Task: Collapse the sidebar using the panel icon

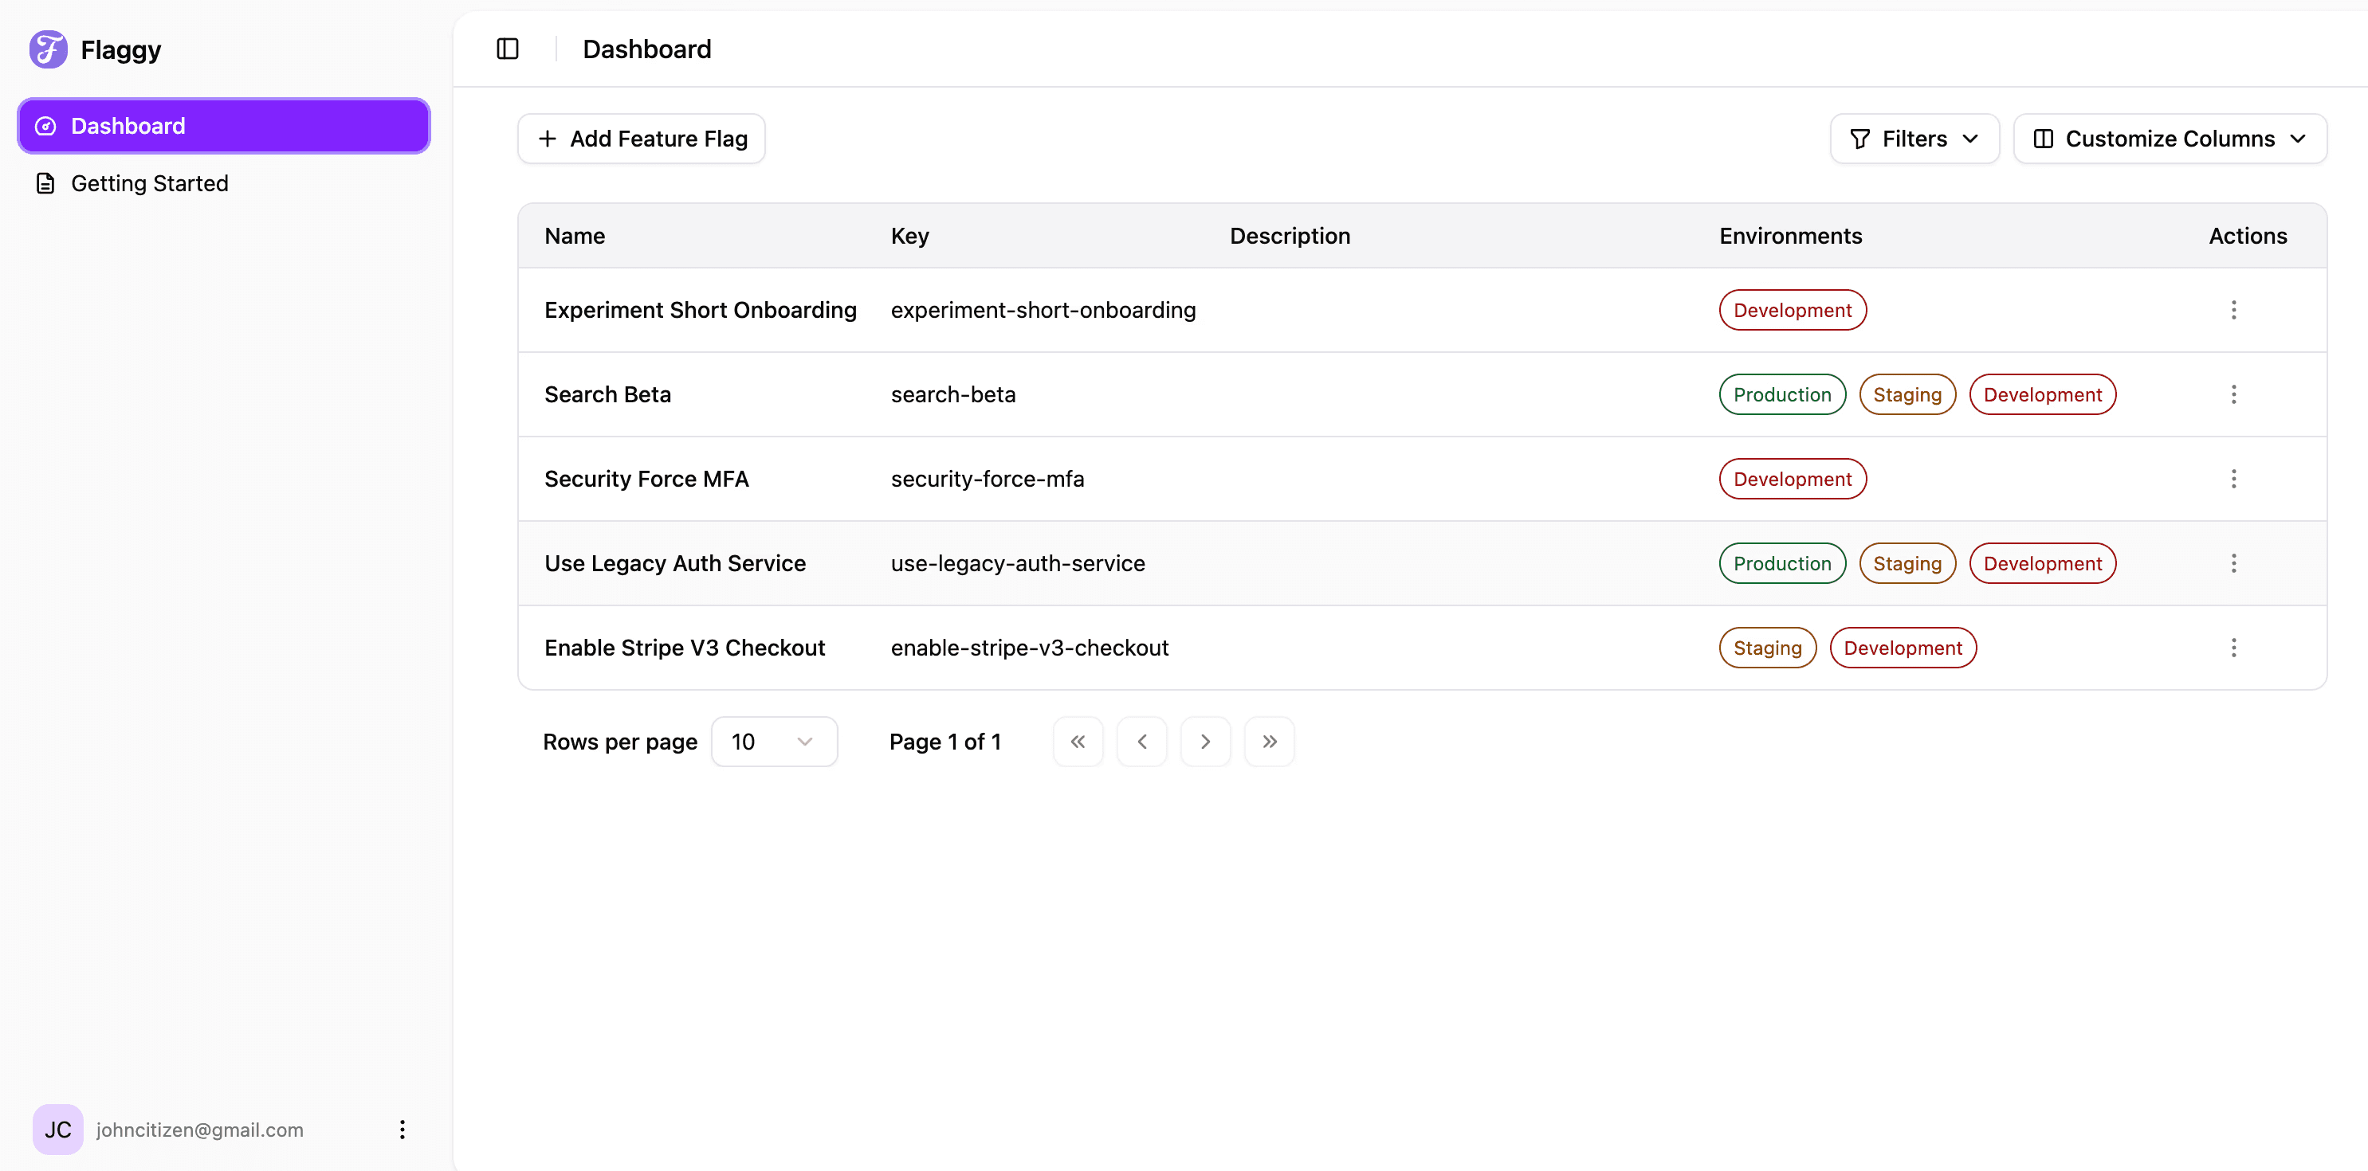Action: point(508,49)
